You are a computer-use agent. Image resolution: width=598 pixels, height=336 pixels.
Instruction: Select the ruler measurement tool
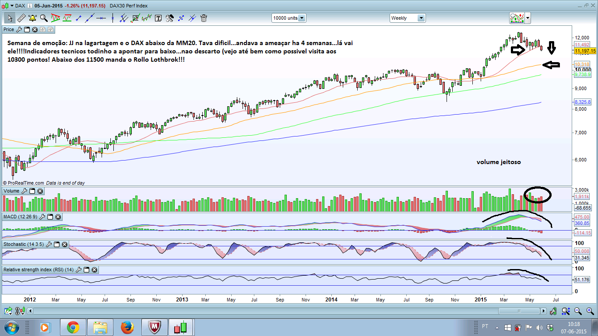coord(21,18)
